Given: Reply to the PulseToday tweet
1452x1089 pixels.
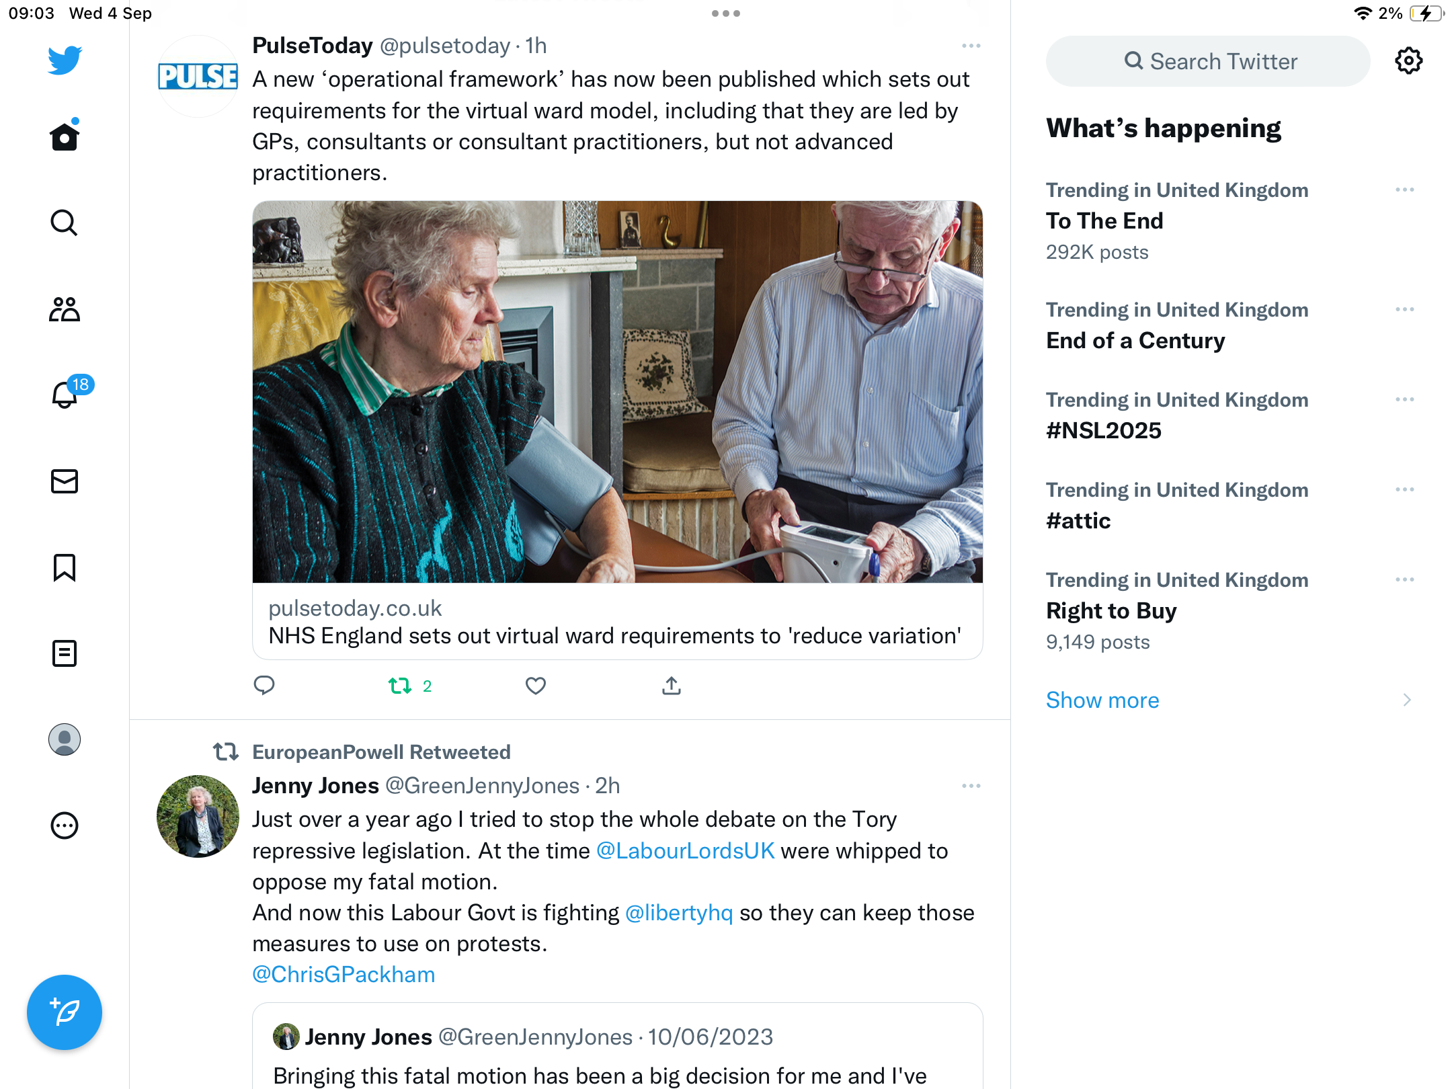Looking at the screenshot, I should [x=264, y=686].
